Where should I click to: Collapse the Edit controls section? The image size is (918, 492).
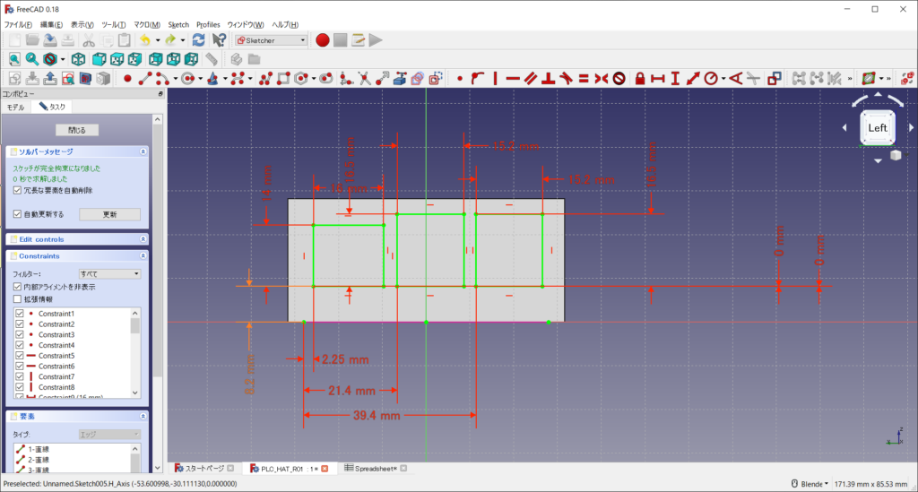[x=143, y=239]
